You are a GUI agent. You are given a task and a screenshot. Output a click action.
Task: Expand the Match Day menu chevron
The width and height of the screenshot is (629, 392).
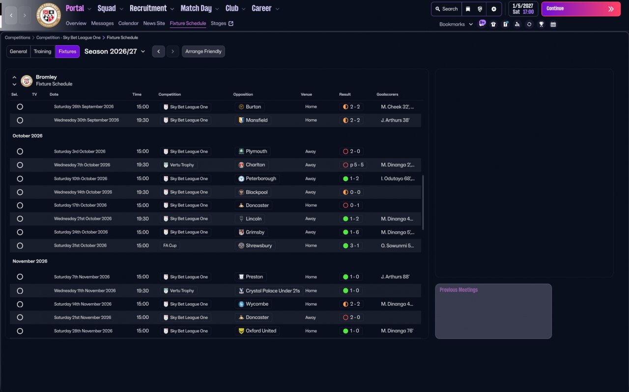click(217, 9)
